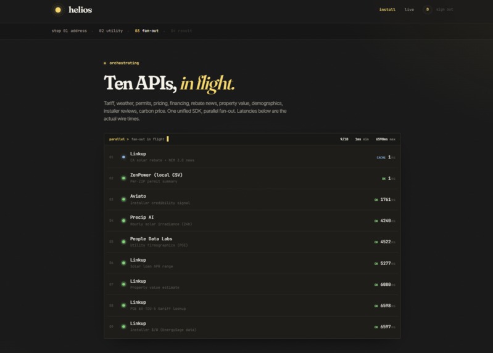Click the helios wordmark
The width and height of the screenshot is (493, 353).
(80, 10)
